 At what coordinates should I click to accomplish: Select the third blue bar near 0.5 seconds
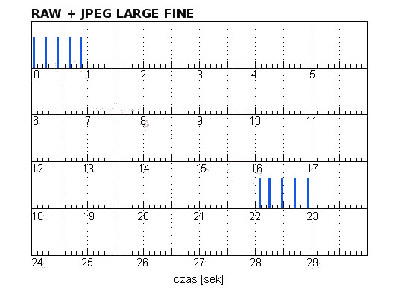(58, 52)
